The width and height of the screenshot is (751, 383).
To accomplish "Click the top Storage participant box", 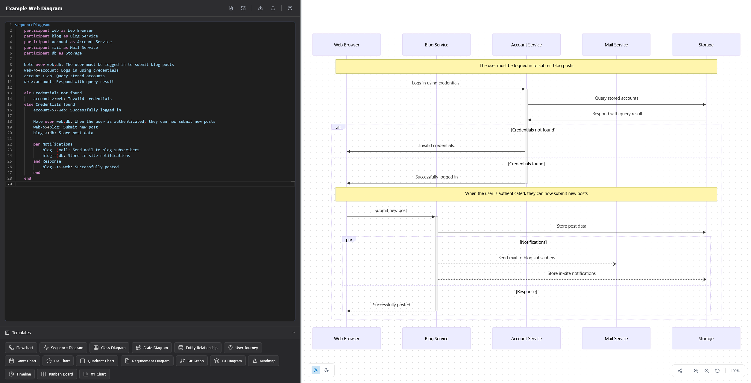I will tap(706, 45).
